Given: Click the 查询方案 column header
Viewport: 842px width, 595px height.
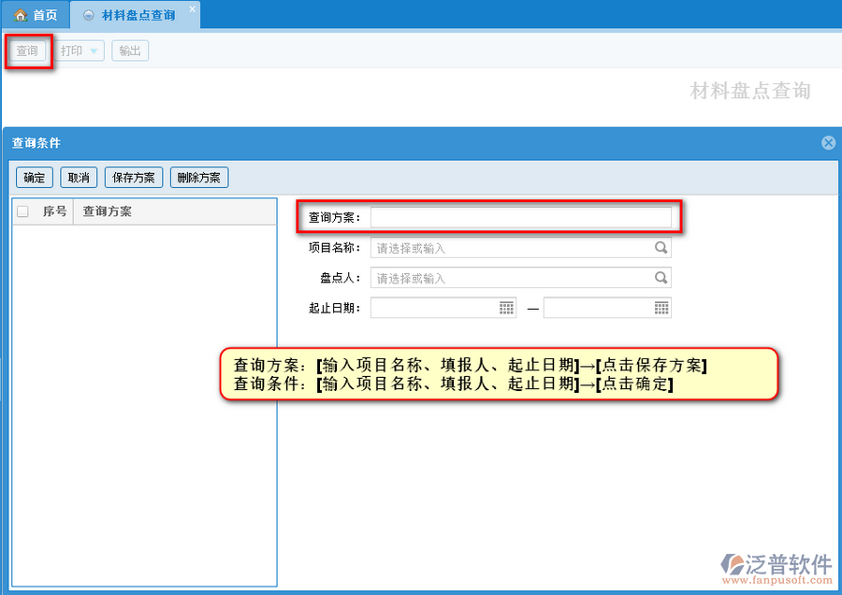Looking at the screenshot, I should [108, 211].
